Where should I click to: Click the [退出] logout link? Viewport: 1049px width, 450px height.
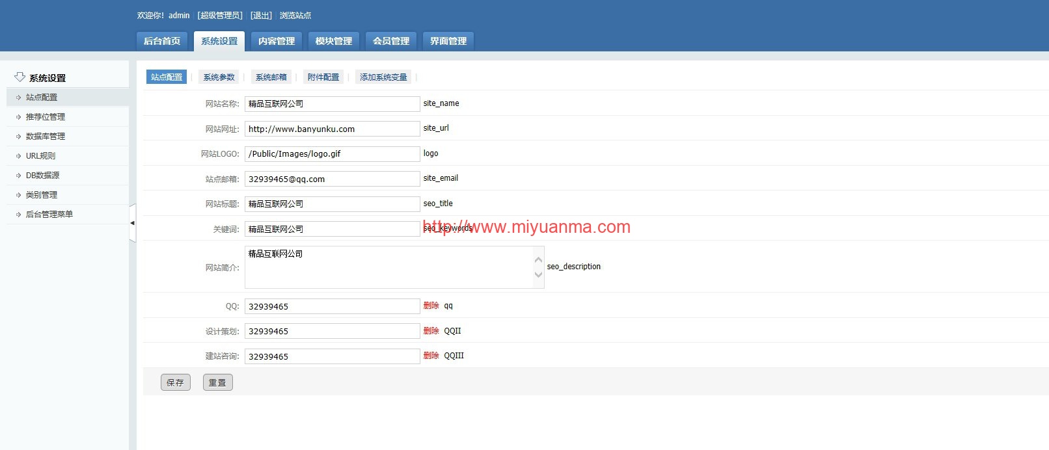(x=262, y=15)
